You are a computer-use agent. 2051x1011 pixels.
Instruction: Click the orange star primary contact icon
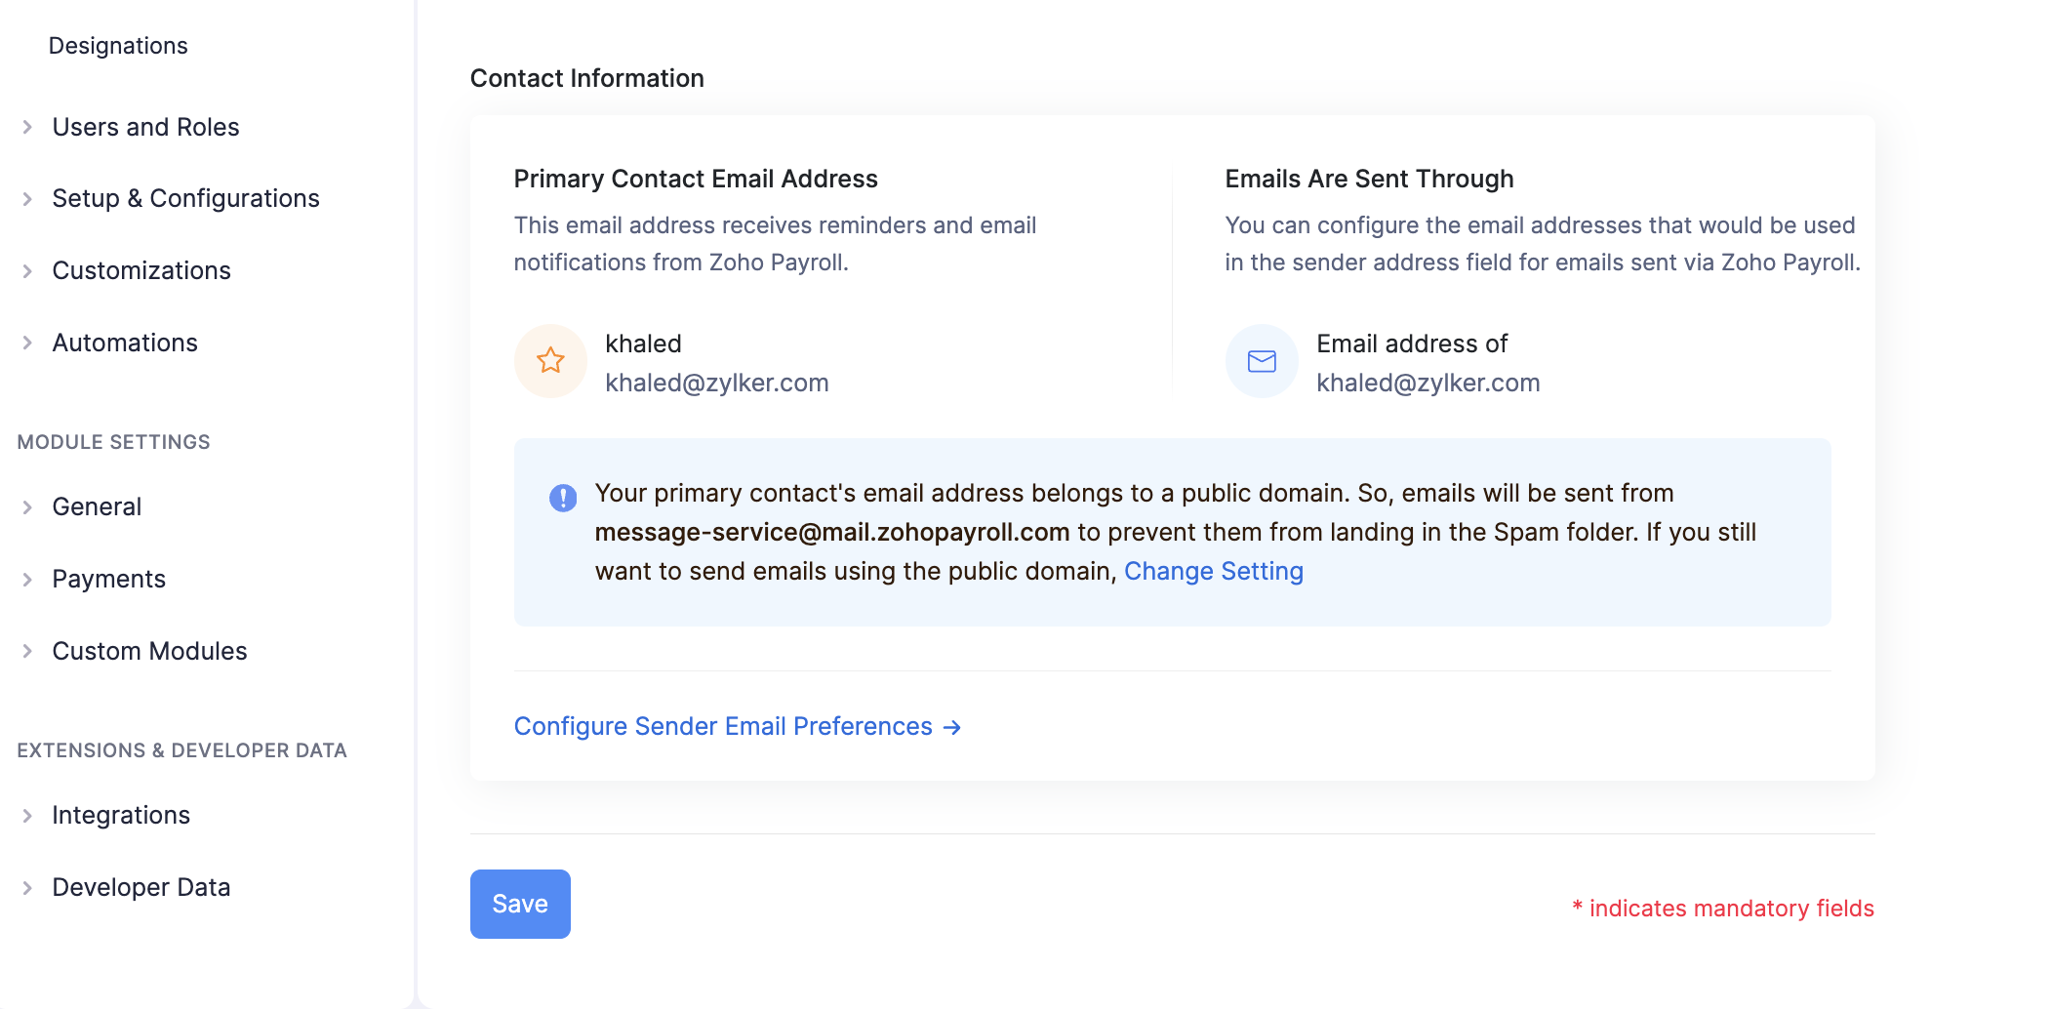[x=550, y=361]
